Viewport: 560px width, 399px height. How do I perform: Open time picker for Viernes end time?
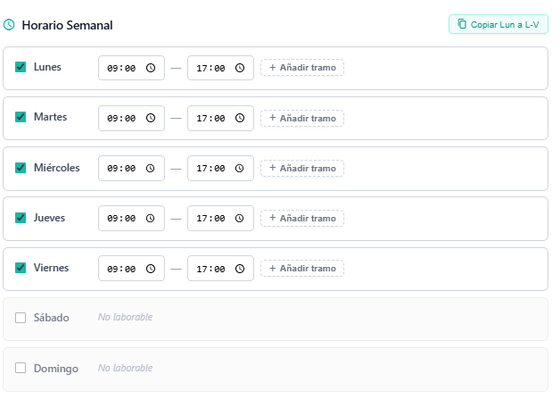coord(240,269)
